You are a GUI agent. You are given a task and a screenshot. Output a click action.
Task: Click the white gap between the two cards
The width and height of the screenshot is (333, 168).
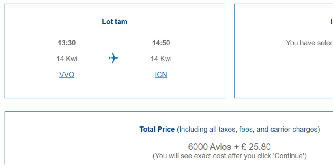pyautogui.click(x=230, y=51)
